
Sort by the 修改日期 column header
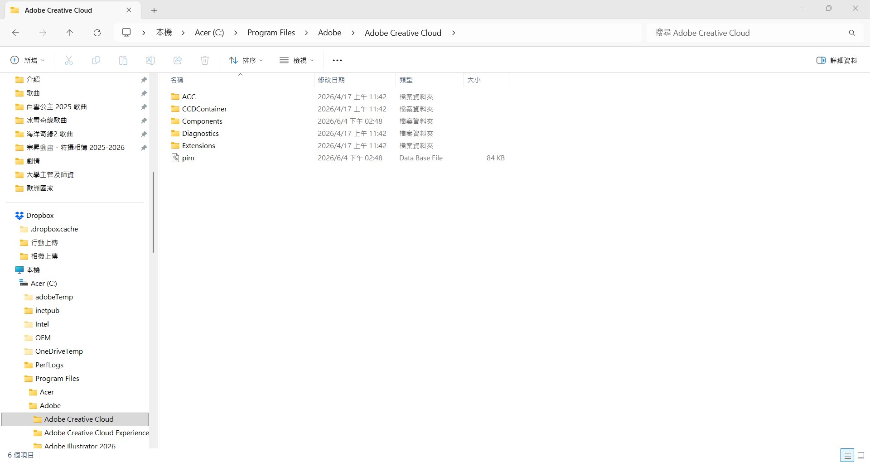tap(331, 80)
